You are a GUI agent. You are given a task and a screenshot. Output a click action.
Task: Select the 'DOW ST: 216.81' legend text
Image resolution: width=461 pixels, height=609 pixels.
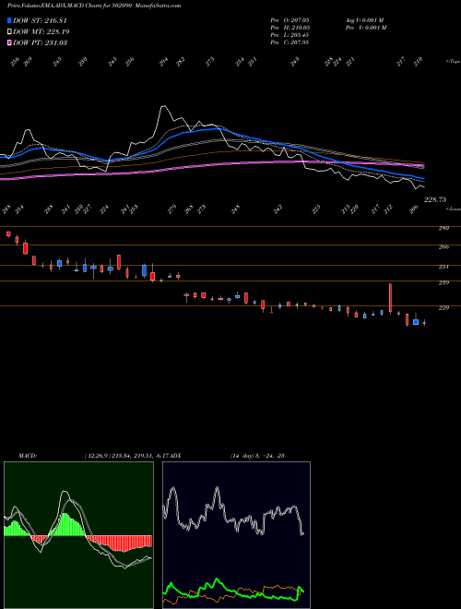coord(40,20)
